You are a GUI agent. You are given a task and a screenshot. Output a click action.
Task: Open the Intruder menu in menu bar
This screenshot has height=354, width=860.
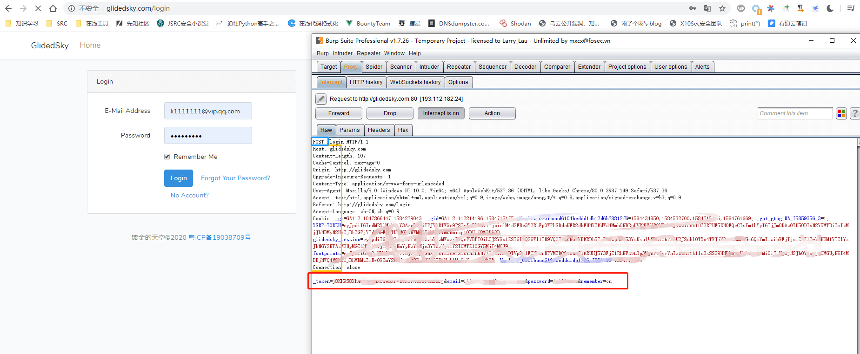(343, 53)
